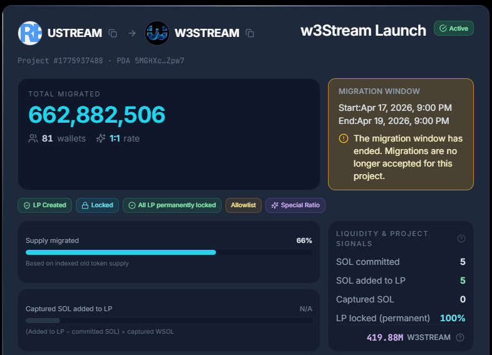This screenshot has width=492, height=355.
Task: Click the w3Stream Launch title
Action: [x=363, y=31]
